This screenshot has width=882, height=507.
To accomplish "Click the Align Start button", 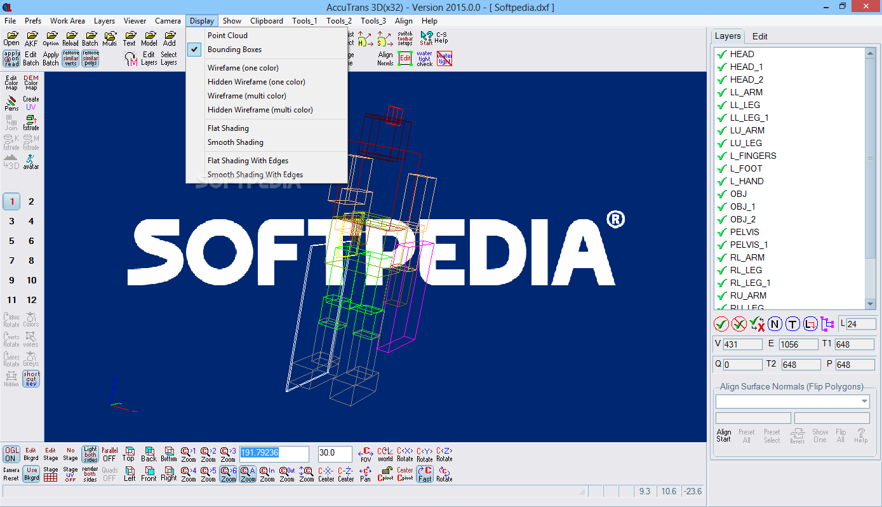I will (724, 436).
